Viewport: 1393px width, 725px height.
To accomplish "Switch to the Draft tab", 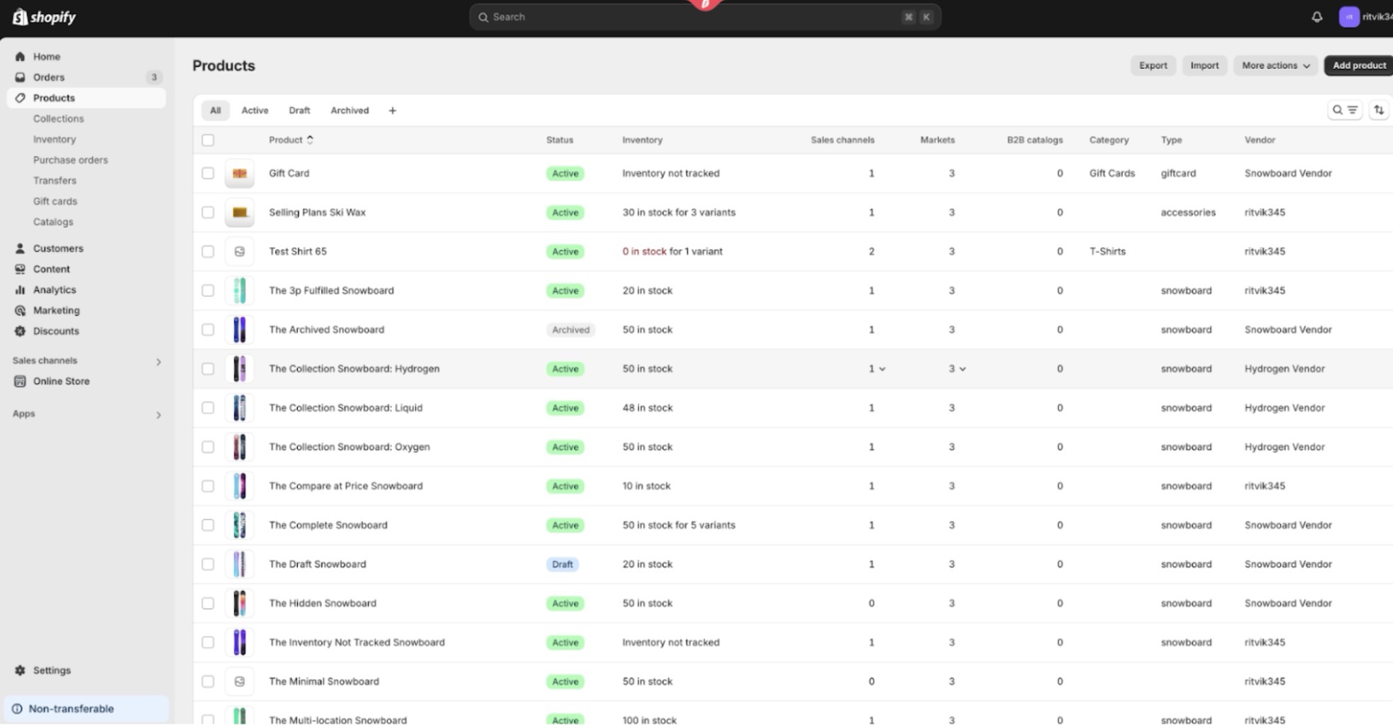I will tap(299, 111).
